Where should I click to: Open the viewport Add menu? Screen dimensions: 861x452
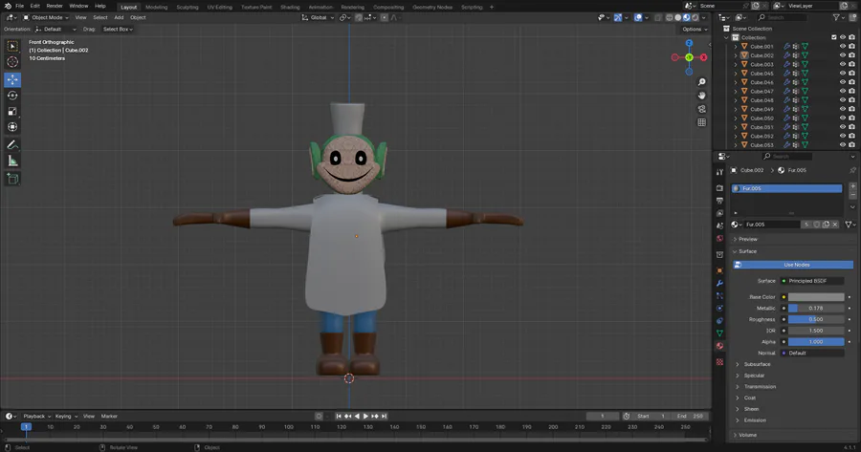(x=119, y=17)
